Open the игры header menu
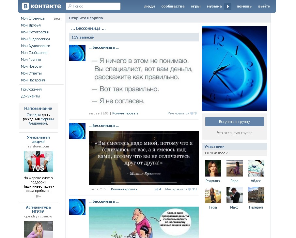 (196, 6)
